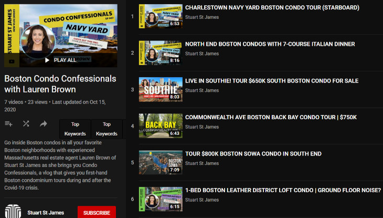Screen dimensions: 383x218
Task: Click the play triangle icon on playlist cover
Action: pos(47,60)
